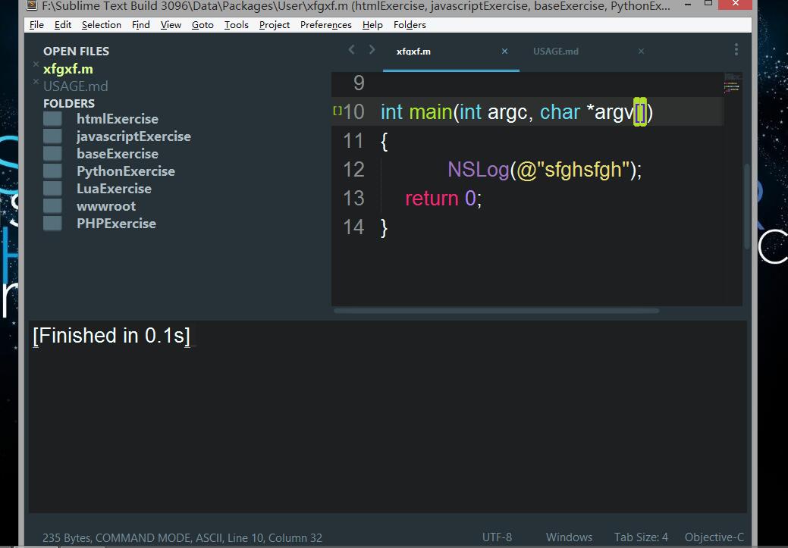Screen dimensions: 788x548
Task: Expand the wwwroot folder
Action: [x=52, y=206]
